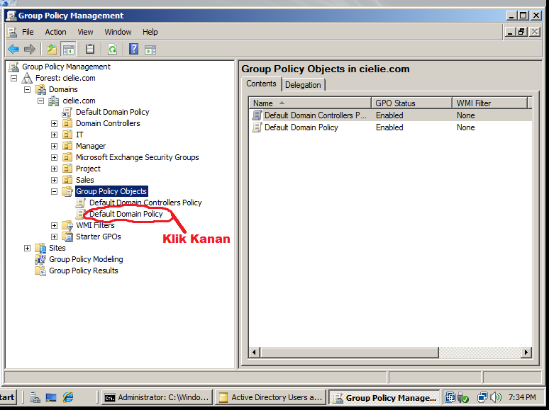Click the WMI Filters folder icon

click(67, 225)
